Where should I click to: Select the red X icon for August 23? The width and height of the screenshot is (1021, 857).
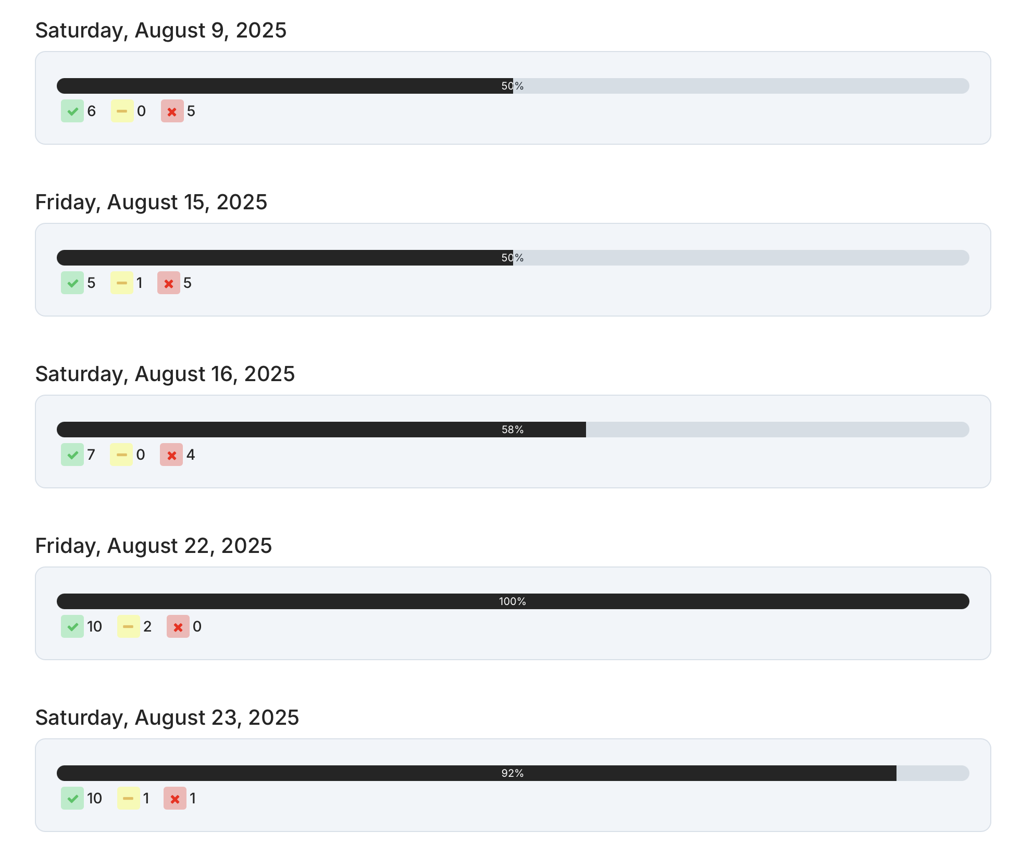click(x=176, y=799)
